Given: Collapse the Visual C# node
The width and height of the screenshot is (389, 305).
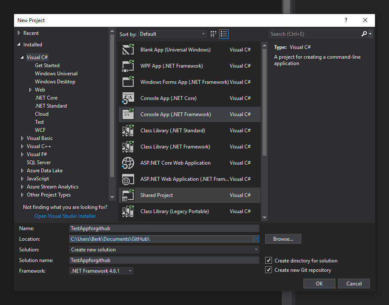Looking at the screenshot, I should click(x=22, y=57).
